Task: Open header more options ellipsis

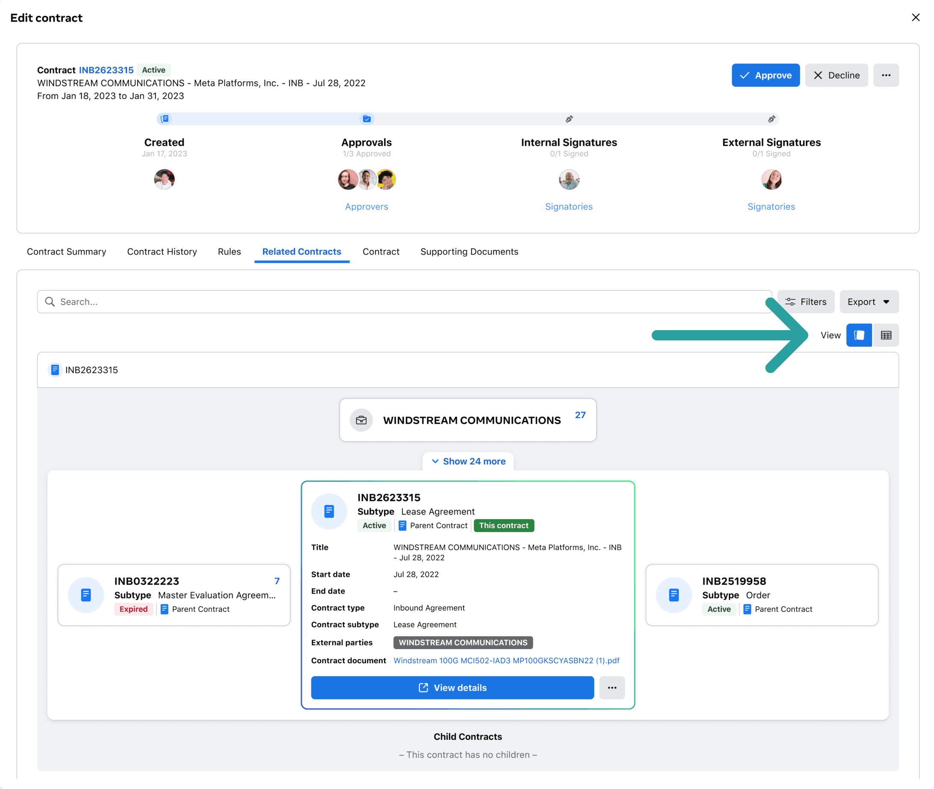Action: click(886, 75)
